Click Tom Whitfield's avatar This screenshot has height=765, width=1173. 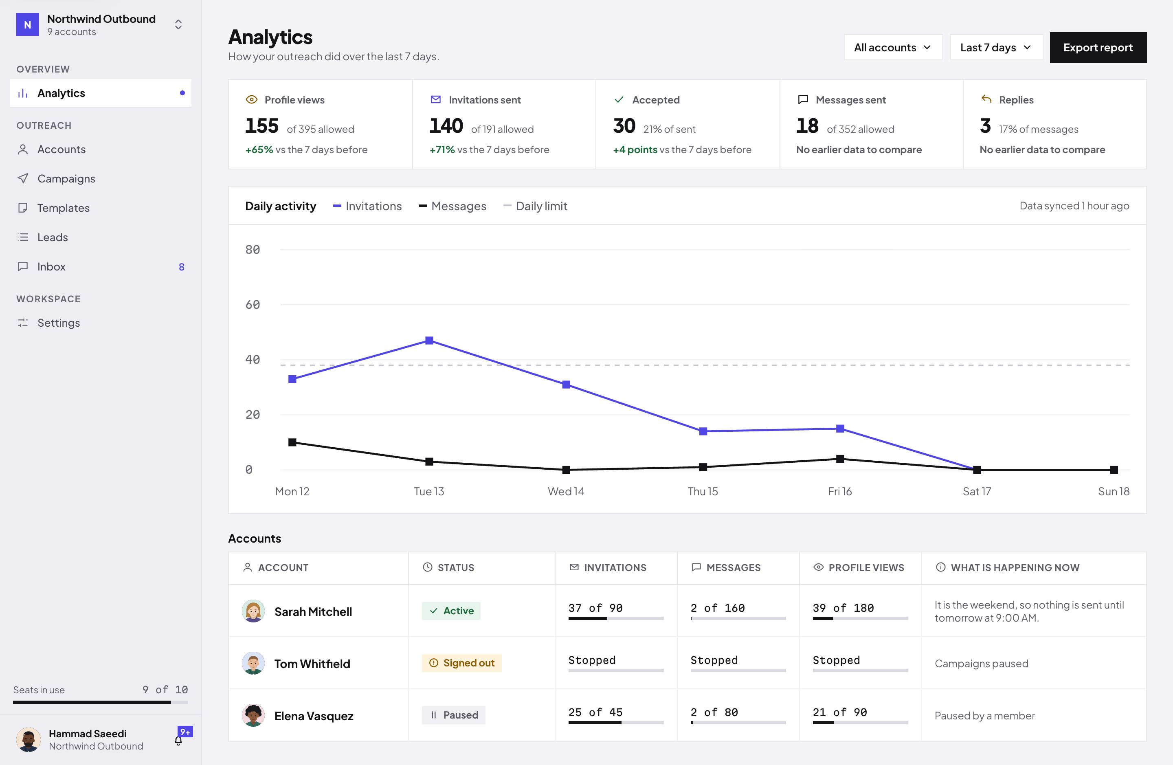pyautogui.click(x=253, y=664)
